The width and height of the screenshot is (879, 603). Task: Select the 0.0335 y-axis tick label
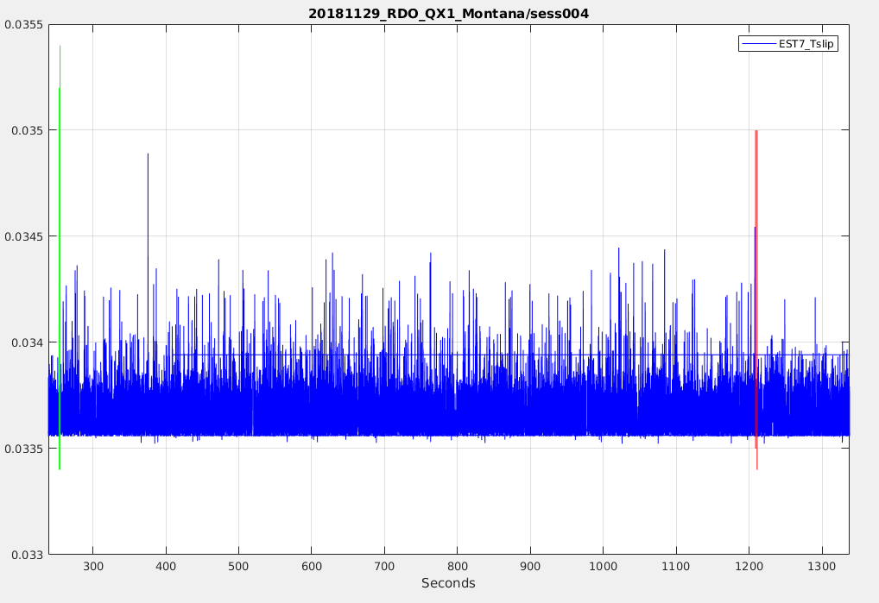(x=24, y=449)
